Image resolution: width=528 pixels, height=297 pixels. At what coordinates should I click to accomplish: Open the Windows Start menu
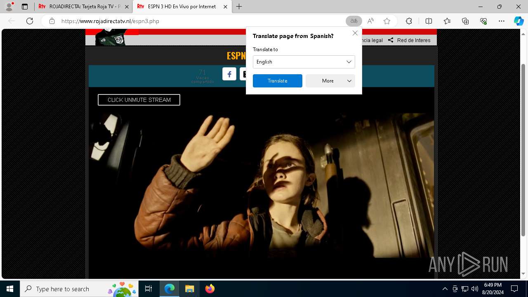(10, 289)
